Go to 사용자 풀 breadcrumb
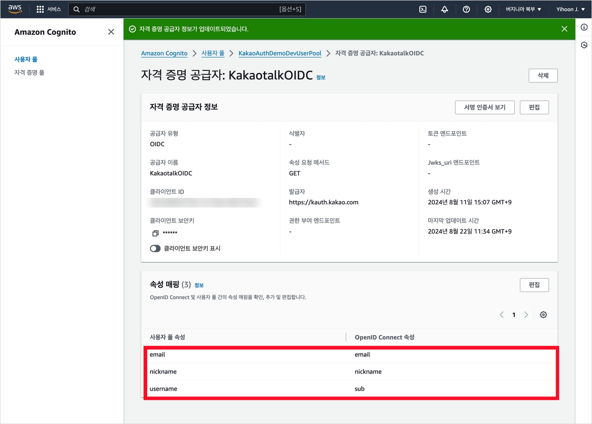The image size is (592, 424). [x=213, y=53]
